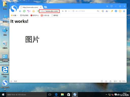Open a new tab next to the abc.com tab

45,7
